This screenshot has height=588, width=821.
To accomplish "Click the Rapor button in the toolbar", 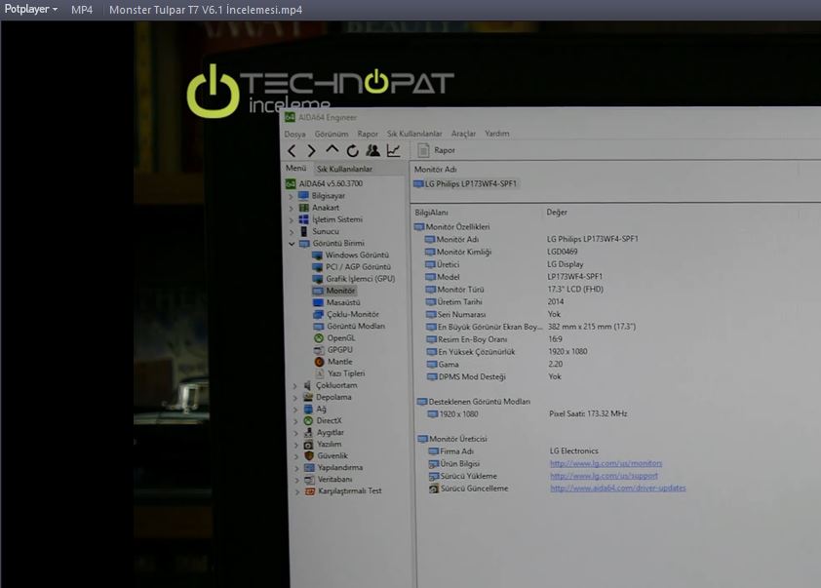I will (436, 150).
